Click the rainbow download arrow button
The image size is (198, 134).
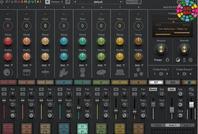click(189, 82)
